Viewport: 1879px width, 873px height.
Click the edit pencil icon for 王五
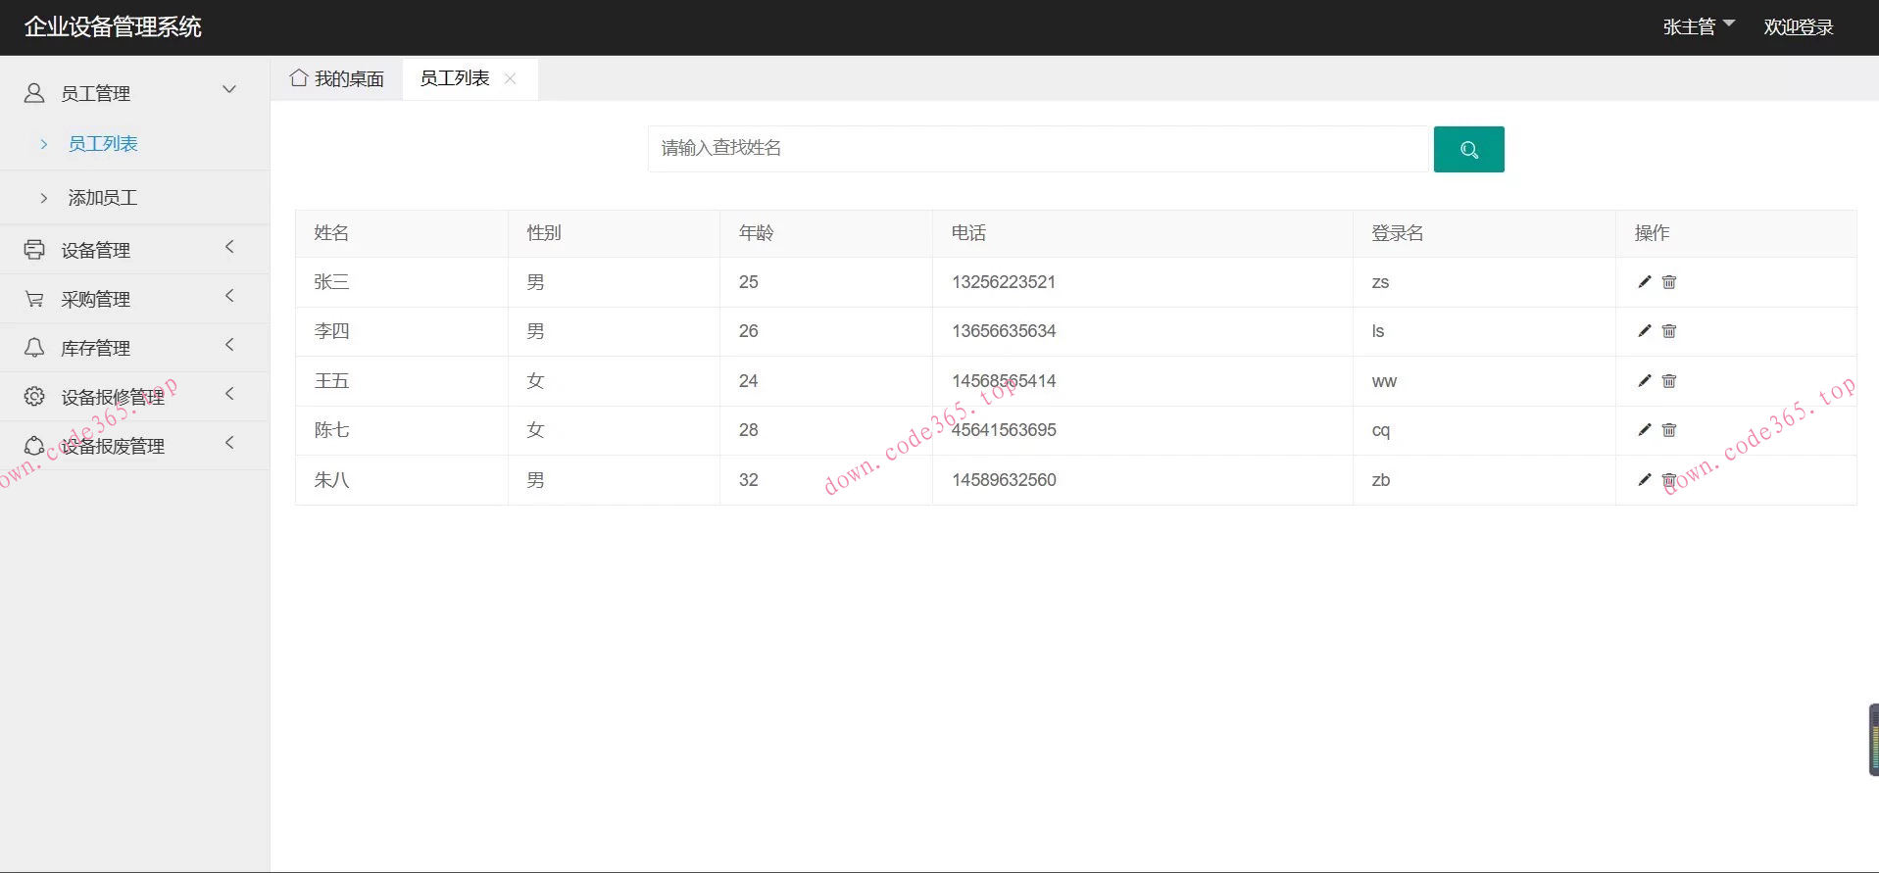click(1644, 381)
